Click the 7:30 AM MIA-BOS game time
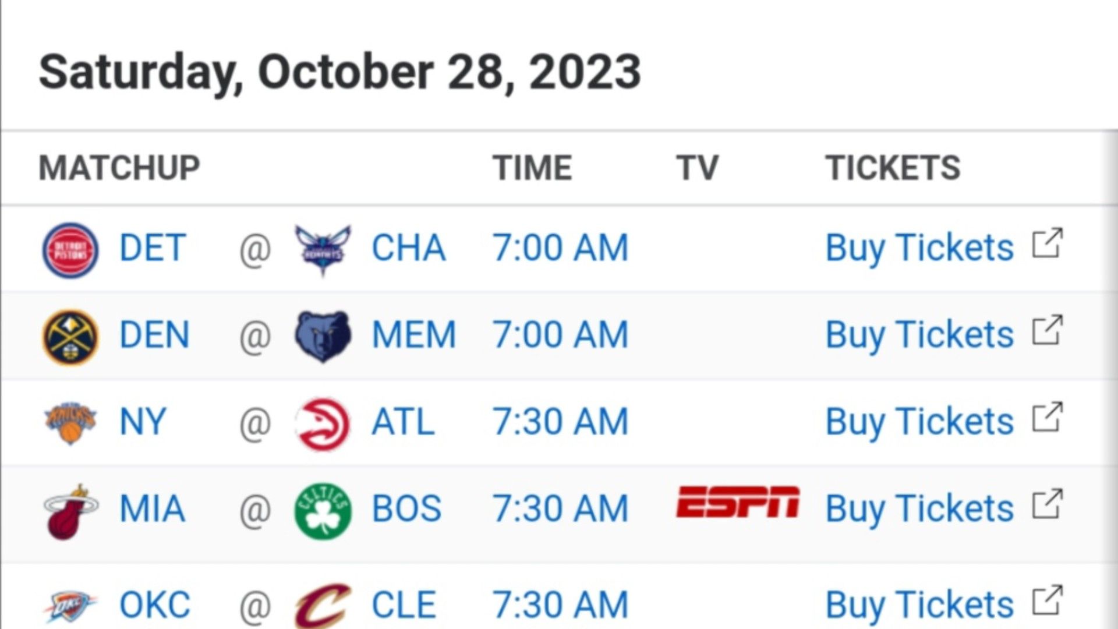Viewport: 1118px width, 629px height. (560, 509)
